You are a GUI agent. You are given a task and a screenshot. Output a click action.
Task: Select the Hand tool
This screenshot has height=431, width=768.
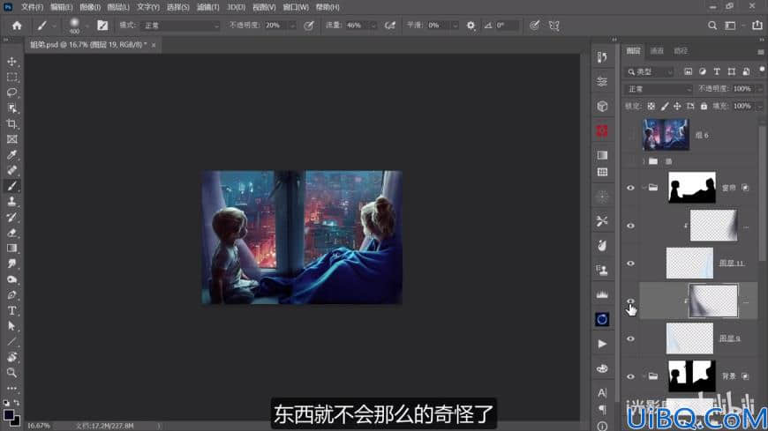pos(11,357)
